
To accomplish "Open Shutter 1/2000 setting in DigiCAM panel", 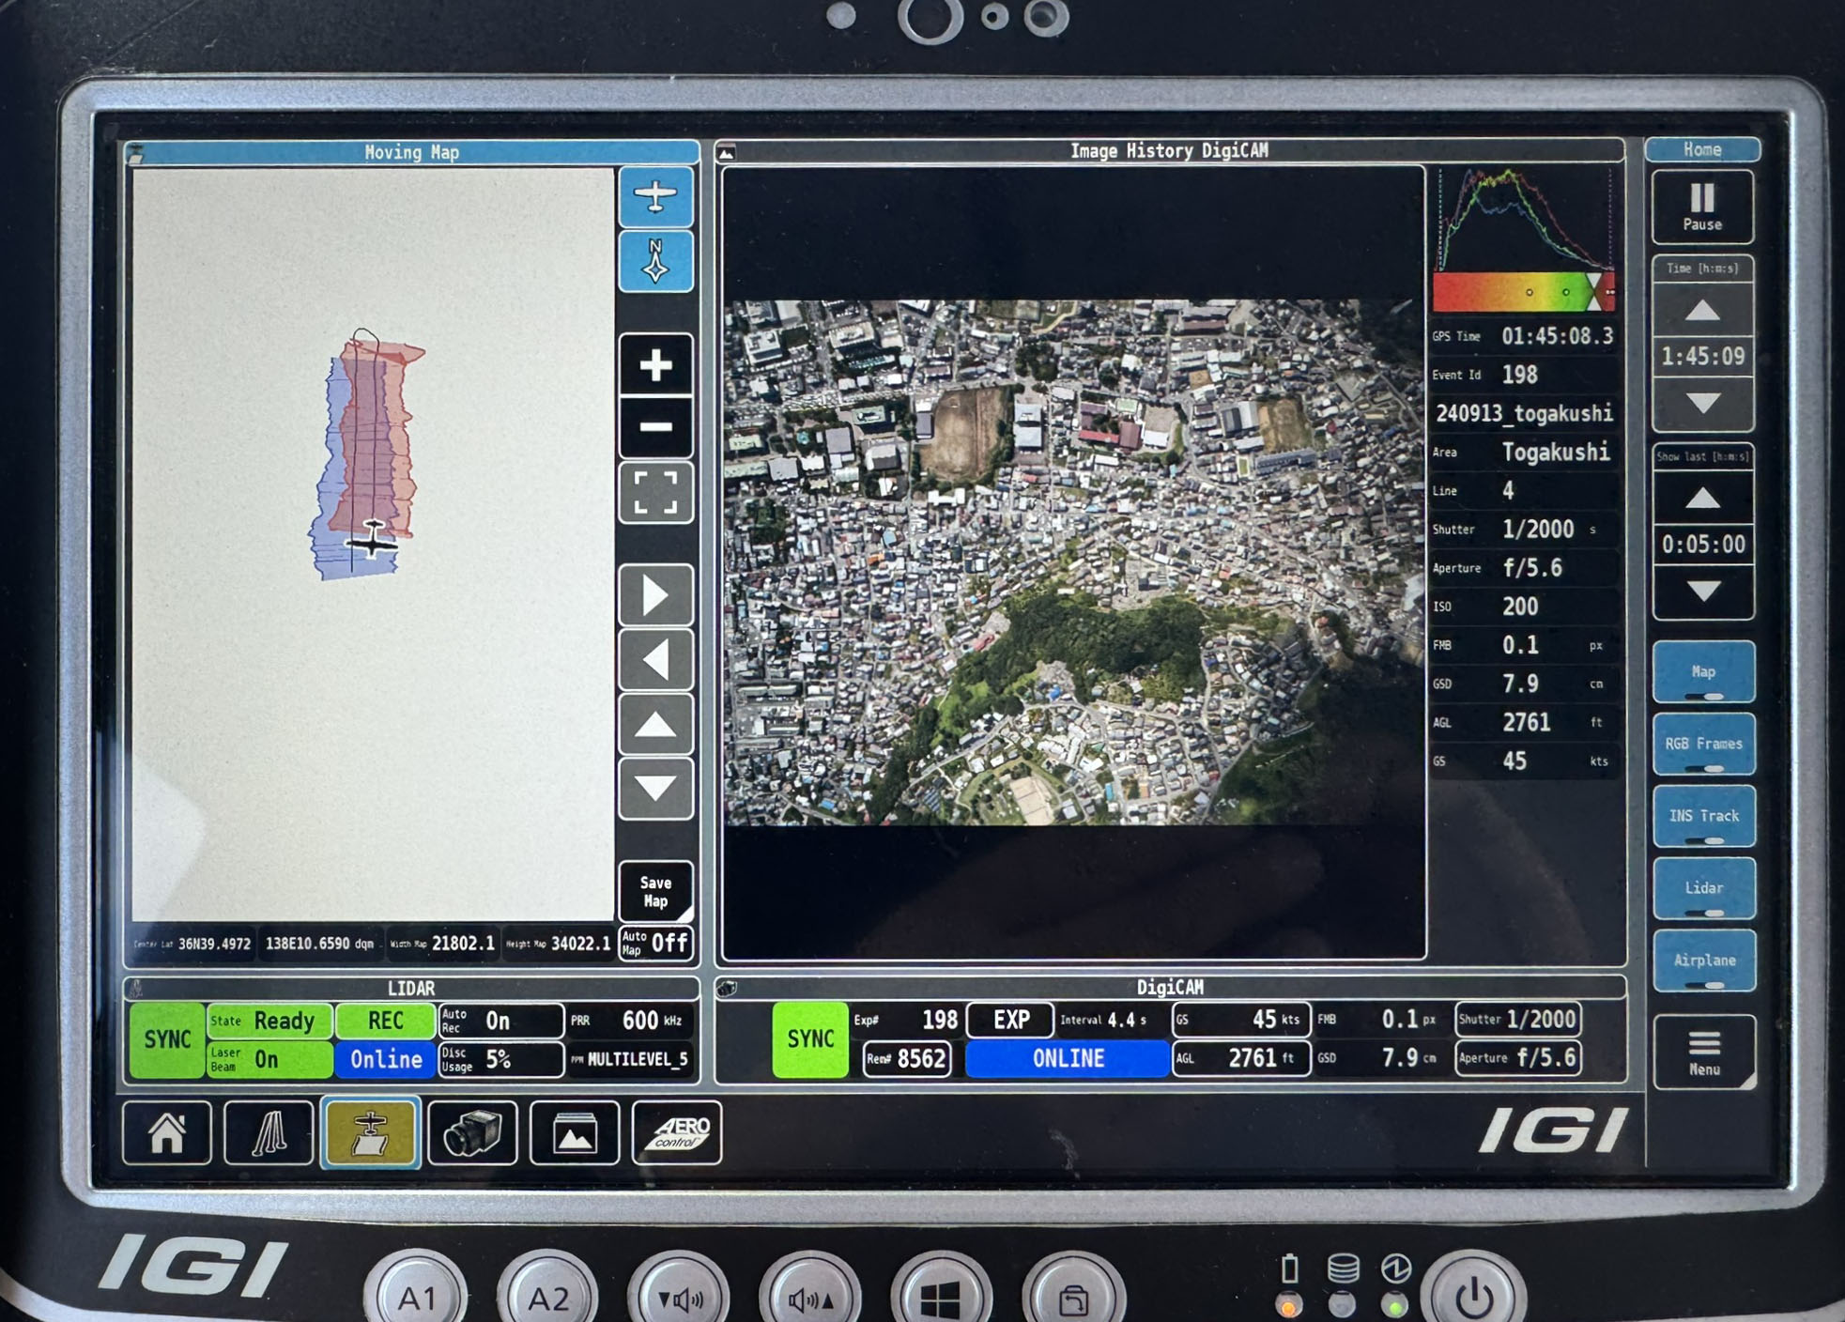I will tap(1517, 1020).
